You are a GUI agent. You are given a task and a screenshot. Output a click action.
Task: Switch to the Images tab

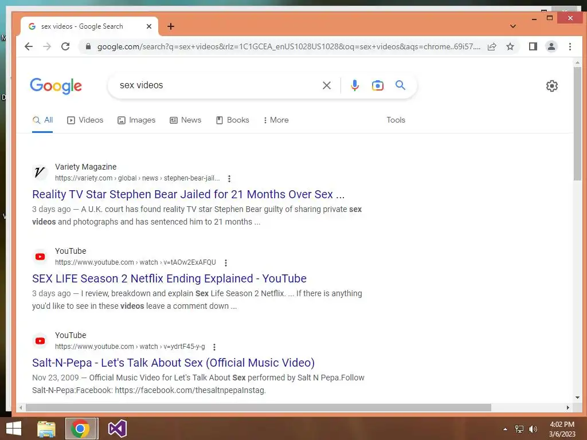tap(136, 120)
